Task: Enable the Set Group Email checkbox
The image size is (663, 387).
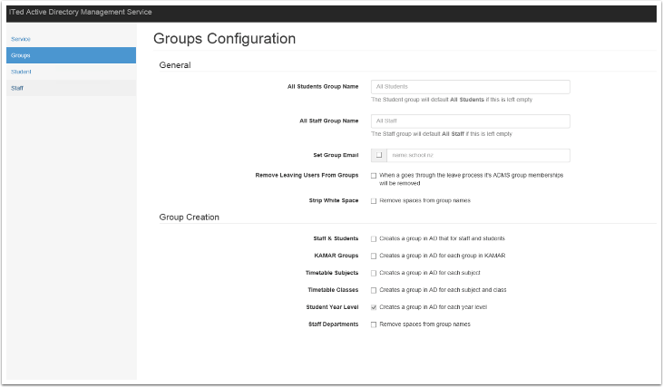Action: coord(379,156)
